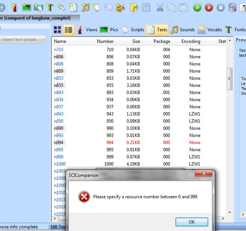Open the Vocabs resource tab
This screenshot has height=231, width=246.
tap(210, 30)
